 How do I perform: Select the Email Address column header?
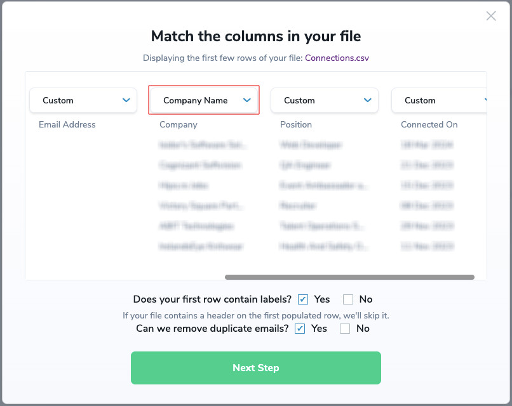click(x=67, y=124)
